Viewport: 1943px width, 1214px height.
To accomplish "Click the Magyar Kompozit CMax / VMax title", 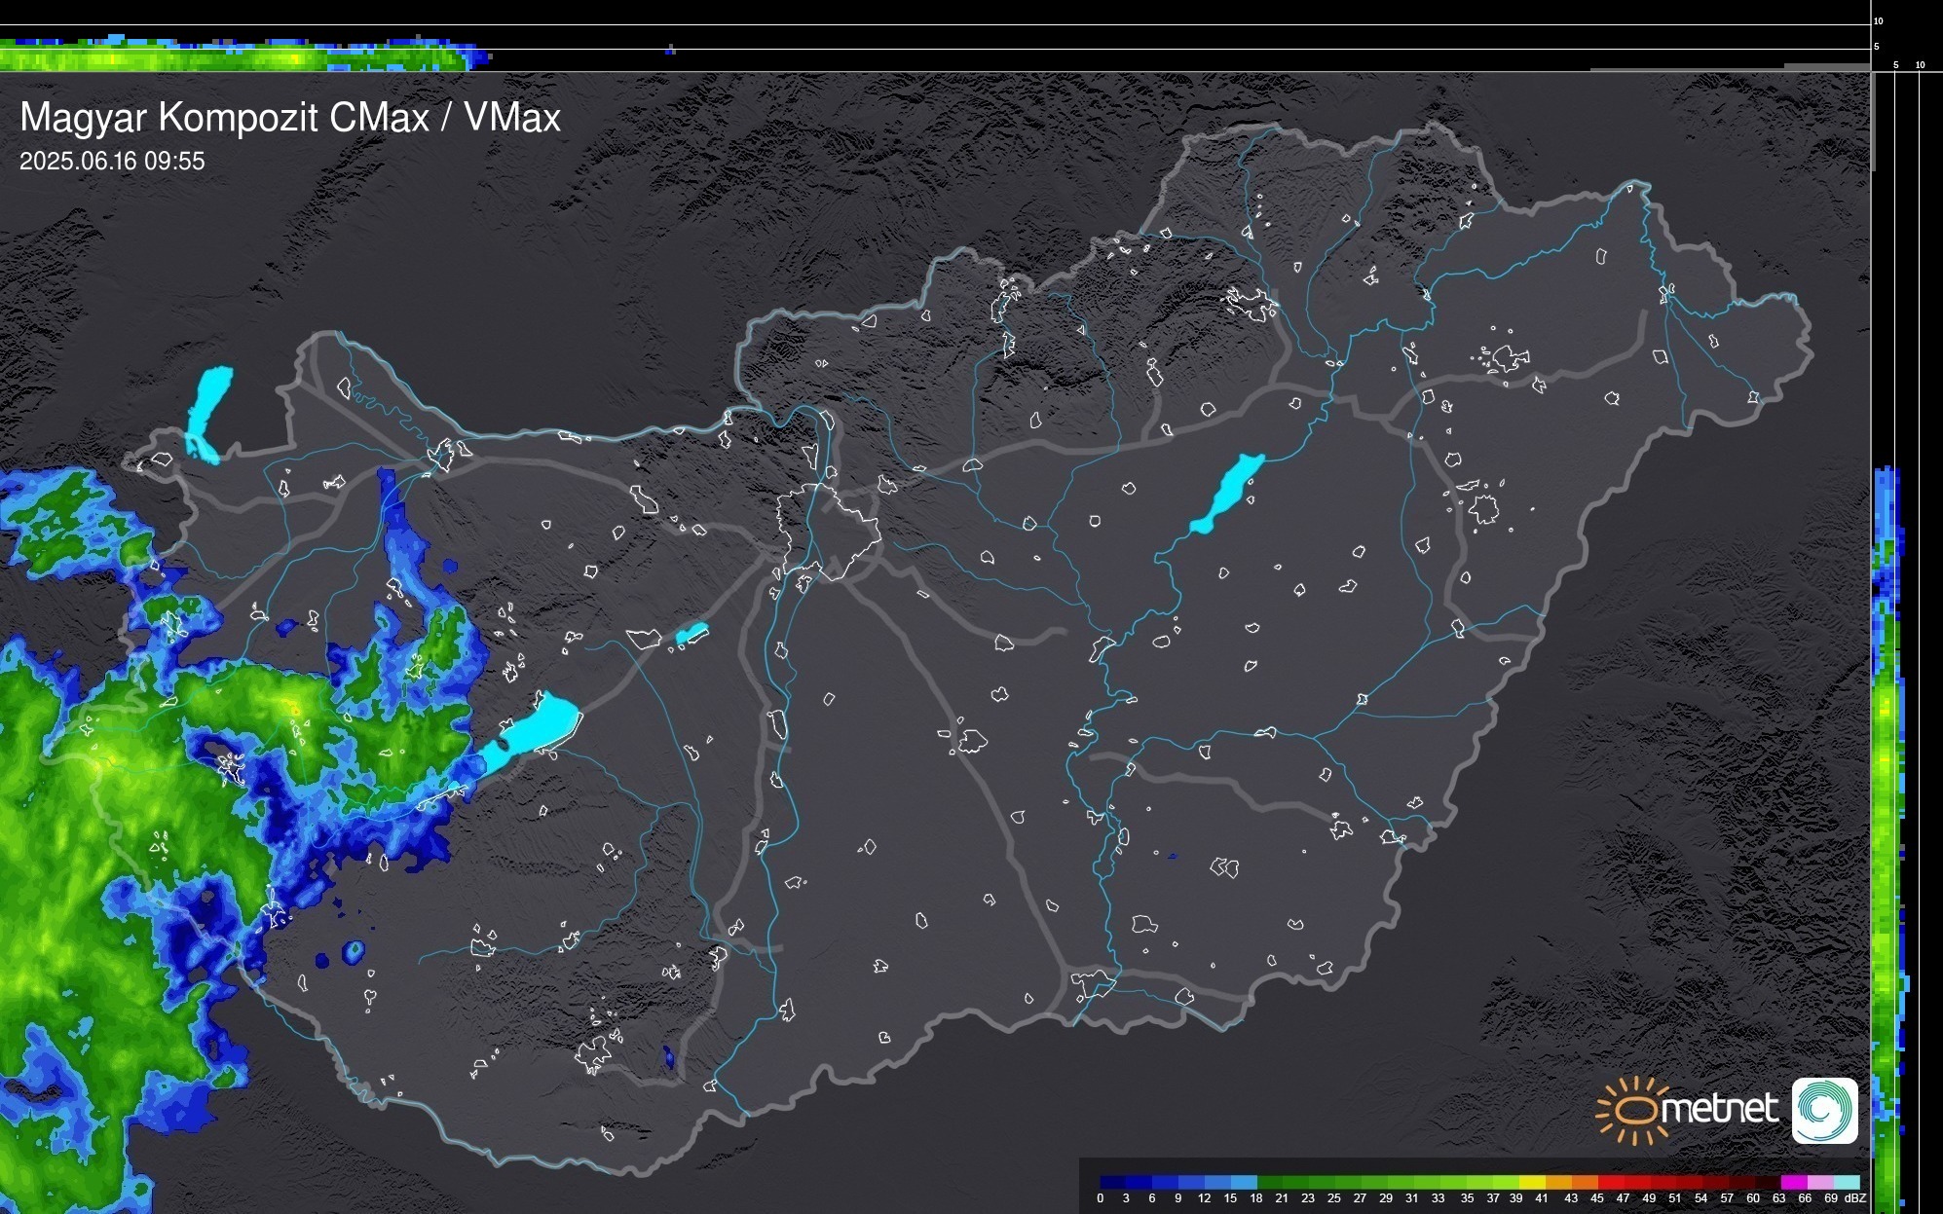I will coord(290,118).
